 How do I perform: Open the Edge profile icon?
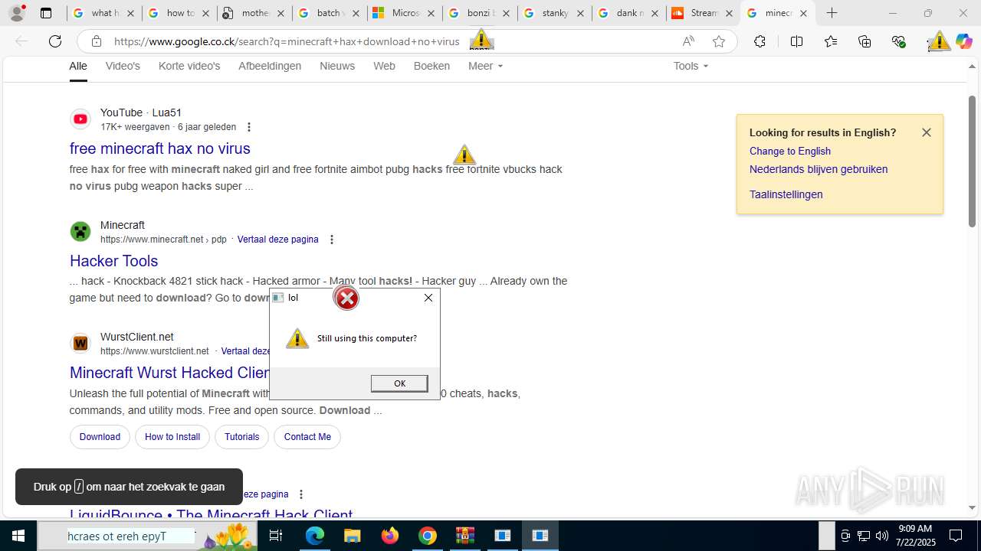(17, 13)
